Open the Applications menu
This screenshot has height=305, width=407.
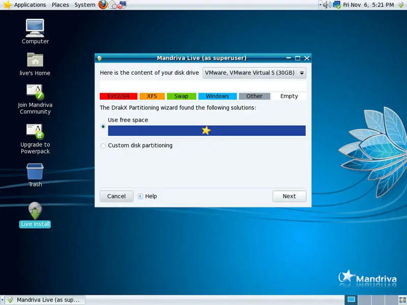click(x=30, y=5)
